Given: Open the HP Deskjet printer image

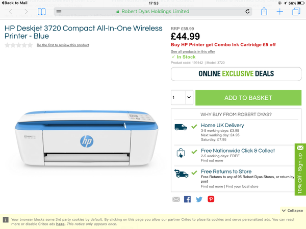Looking at the screenshot, I should tap(87, 138).
